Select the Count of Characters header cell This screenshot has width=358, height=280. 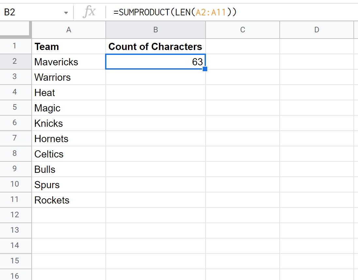(156, 46)
